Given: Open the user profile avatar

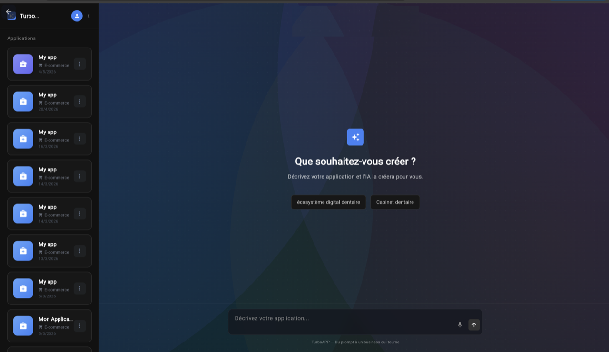Looking at the screenshot, I should (x=77, y=16).
